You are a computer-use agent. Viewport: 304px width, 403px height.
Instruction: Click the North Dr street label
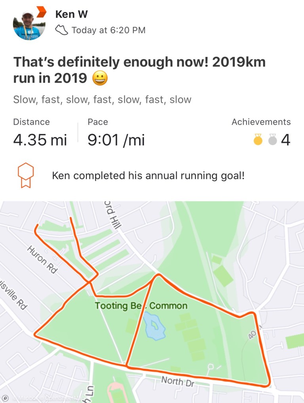pos(178,381)
